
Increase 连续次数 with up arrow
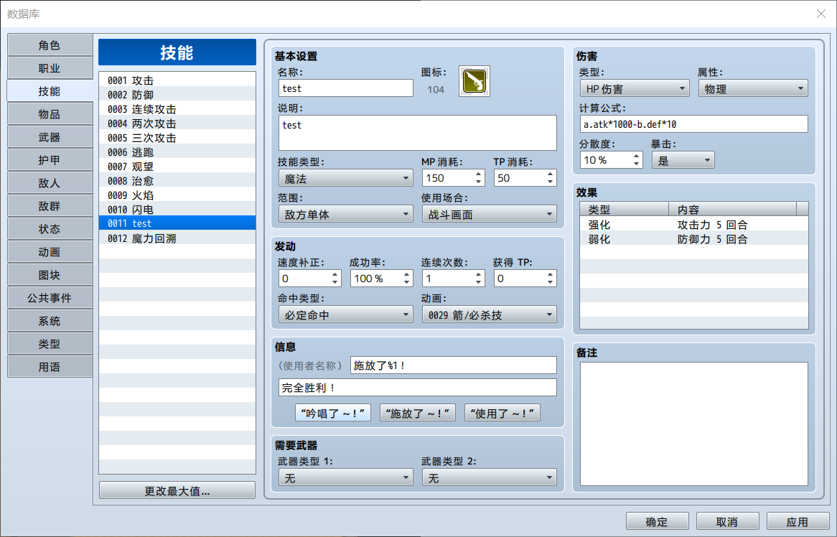pyautogui.click(x=478, y=274)
